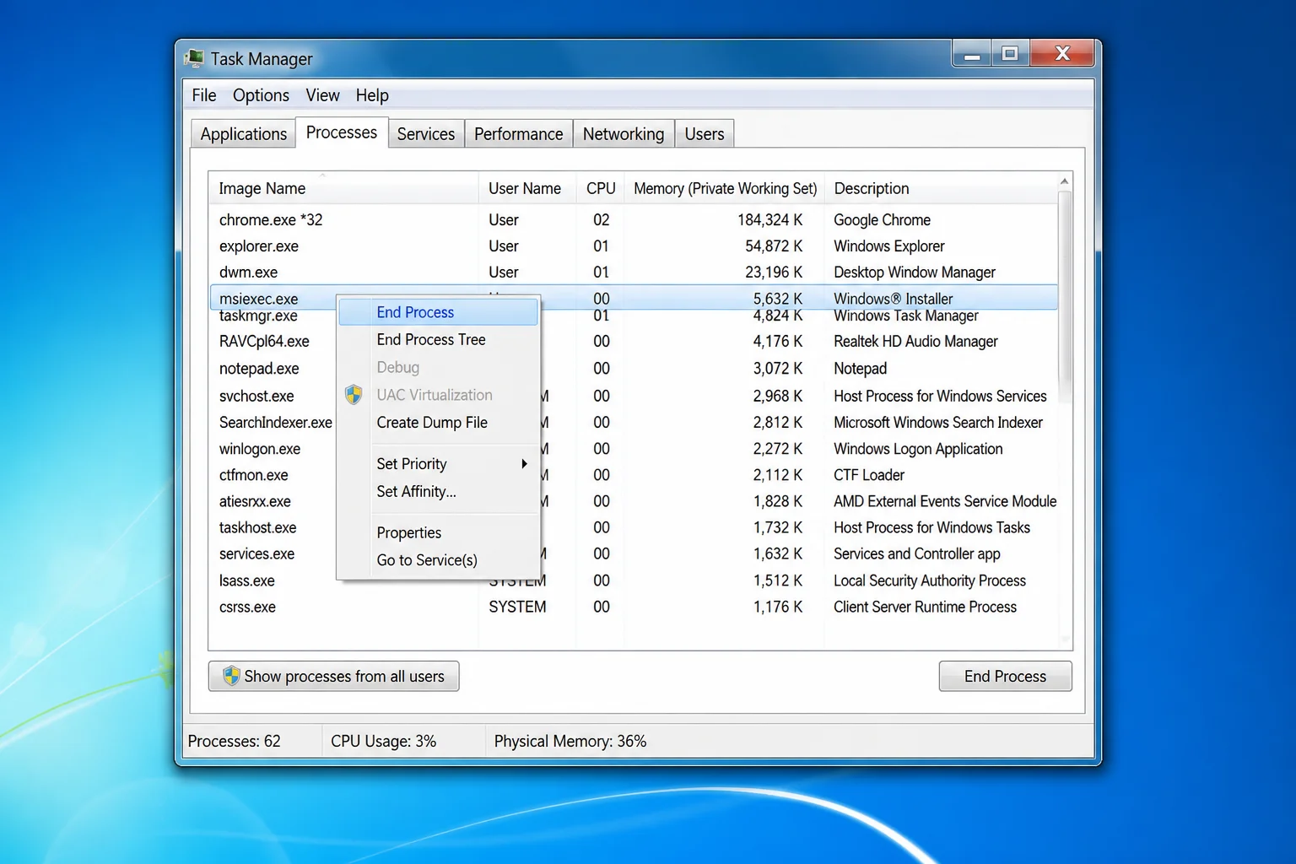Choose Set Affinity... from context menu
Image resolution: width=1296 pixels, height=864 pixels.
pos(438,491)
